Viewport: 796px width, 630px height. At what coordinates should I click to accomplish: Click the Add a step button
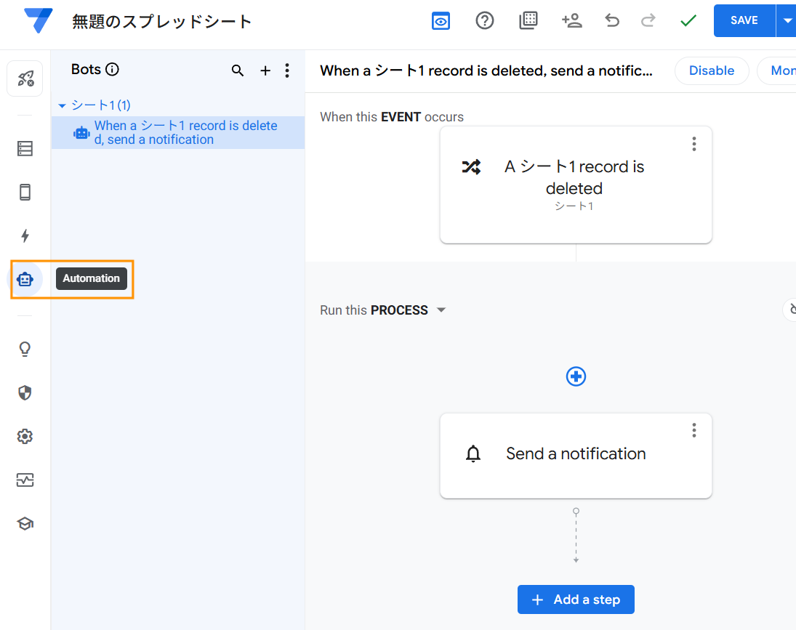tap(576, 599)
